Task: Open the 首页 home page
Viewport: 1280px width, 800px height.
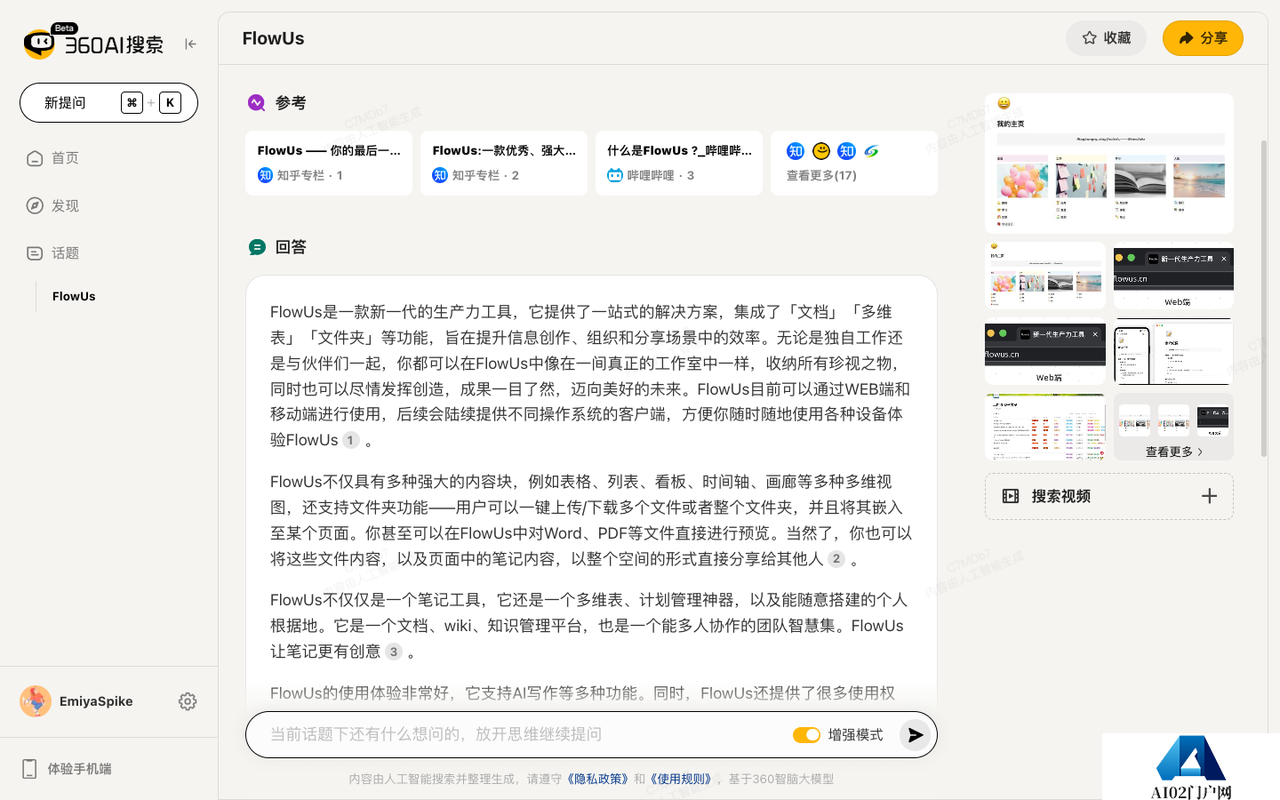Action: 65,158
